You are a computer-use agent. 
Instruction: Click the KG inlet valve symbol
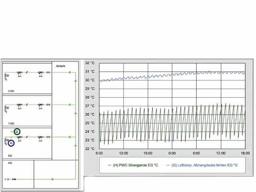coord(14,179)
